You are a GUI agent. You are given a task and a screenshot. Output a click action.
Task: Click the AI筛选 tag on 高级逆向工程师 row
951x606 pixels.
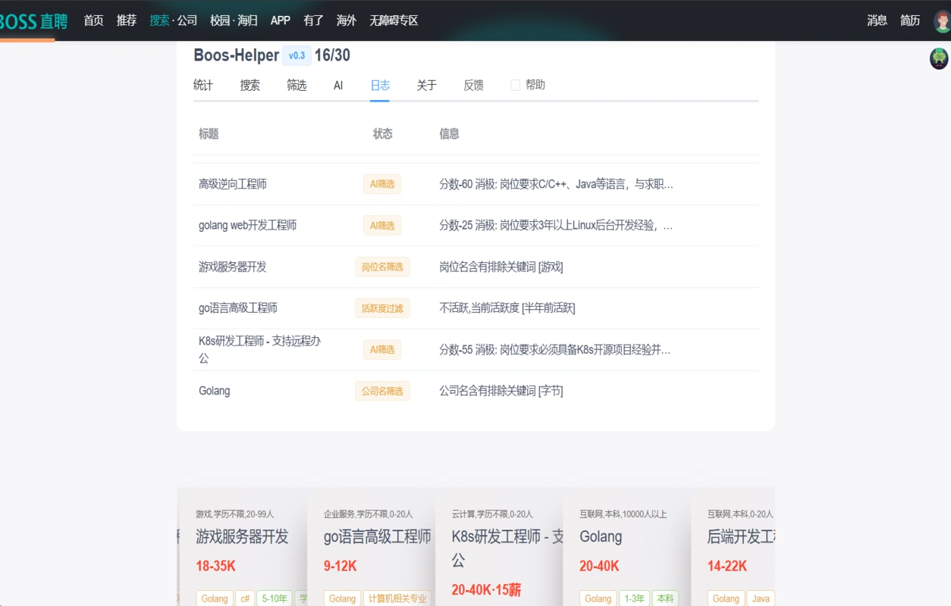tap(381, 183)
